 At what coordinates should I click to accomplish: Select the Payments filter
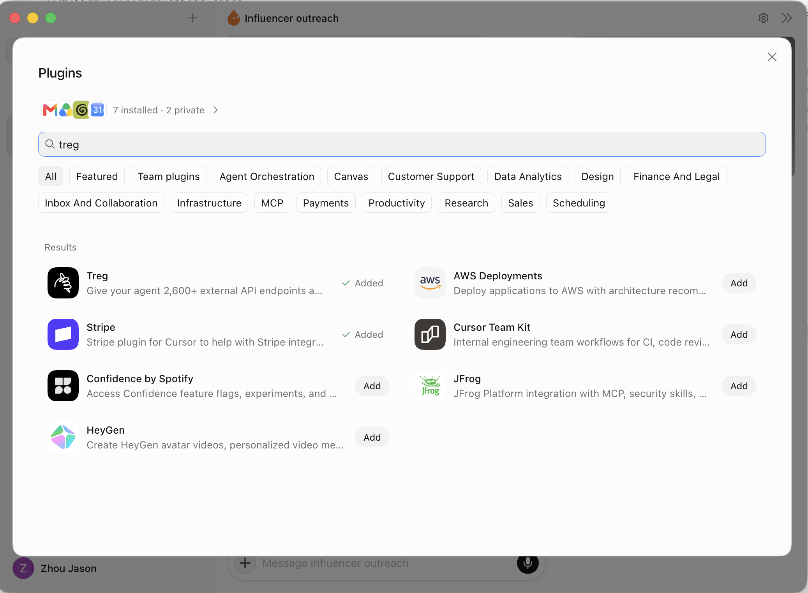point(326,203)
